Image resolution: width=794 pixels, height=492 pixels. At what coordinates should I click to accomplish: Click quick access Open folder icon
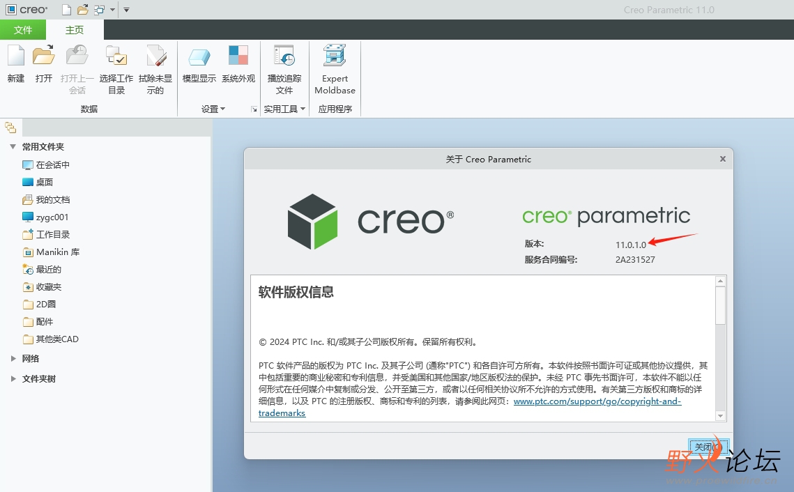pyautogui.click(x=82, y=10)
